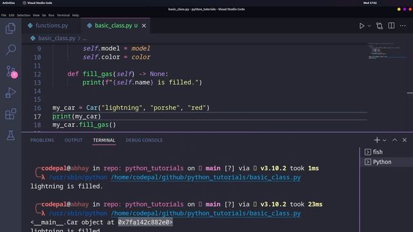Switch to the DEBUG CONSOLE tab
The width and height of the screenshot is (413, 232).
[144, 140]
